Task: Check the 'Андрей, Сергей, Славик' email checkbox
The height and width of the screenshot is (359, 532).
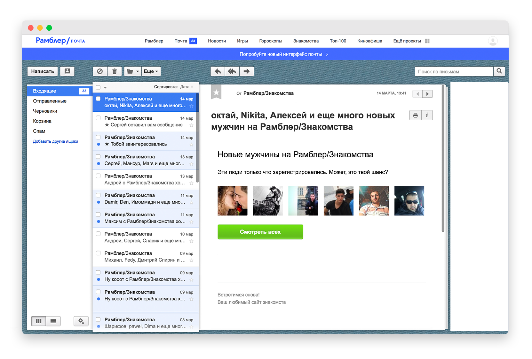Action: 98,234
